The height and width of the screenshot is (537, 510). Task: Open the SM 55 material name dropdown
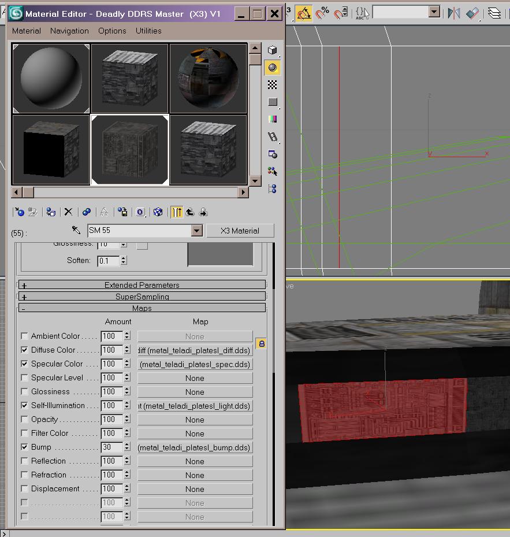pyautogui.click(x=196, y=231)
